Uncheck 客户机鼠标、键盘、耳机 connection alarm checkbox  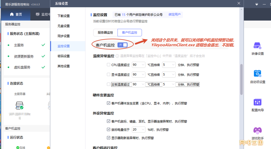(109, 121)
